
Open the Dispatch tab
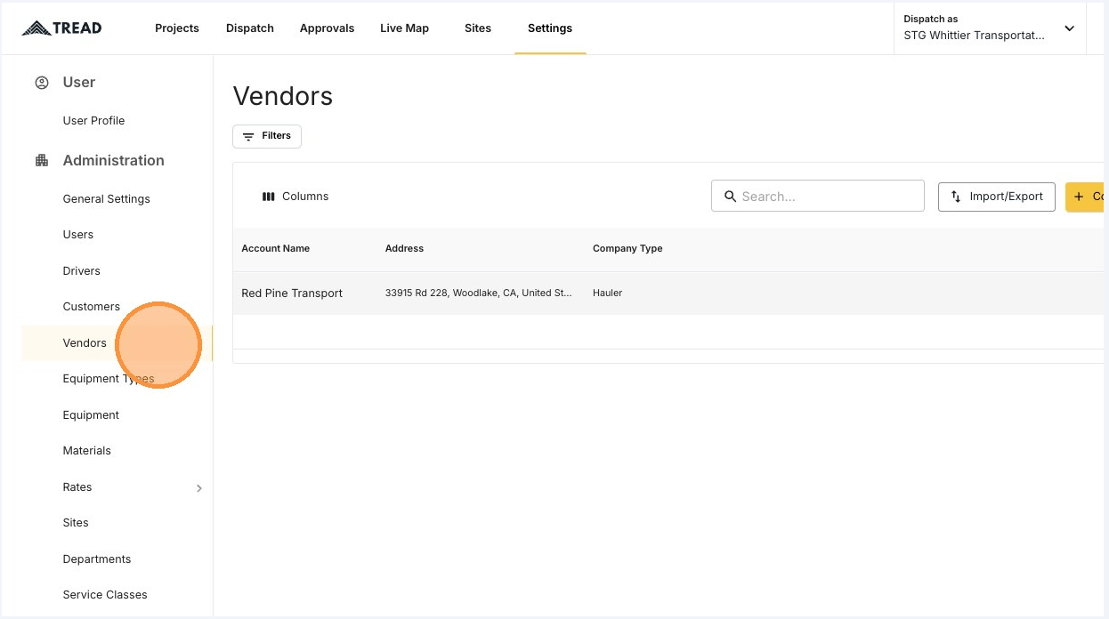click(x=250, y=28)
